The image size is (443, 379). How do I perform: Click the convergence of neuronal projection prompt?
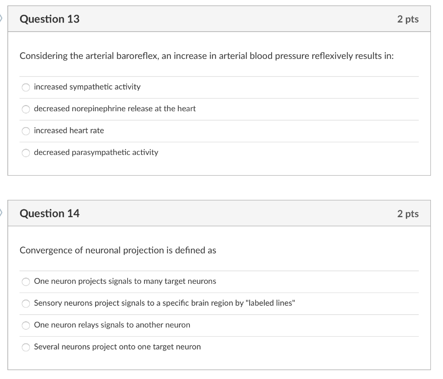pyautogui.click(x=118, y=251)
